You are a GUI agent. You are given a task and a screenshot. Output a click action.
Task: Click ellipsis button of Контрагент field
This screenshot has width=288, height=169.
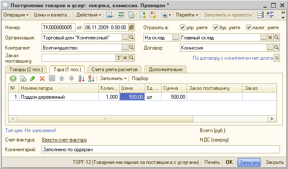click(x=125, y=48)
